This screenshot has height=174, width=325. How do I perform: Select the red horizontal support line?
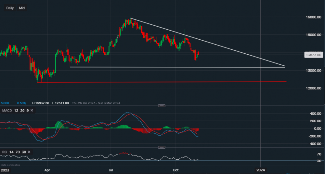pos(162,82)
